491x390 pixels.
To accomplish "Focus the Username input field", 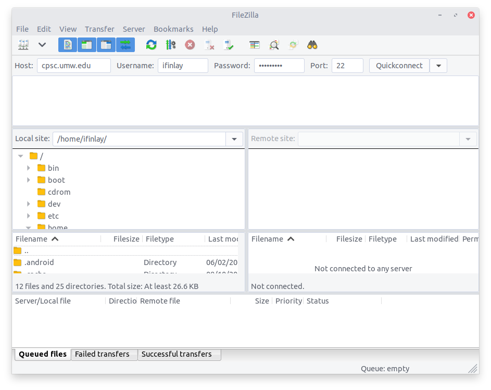I will [x=183, y=66].
